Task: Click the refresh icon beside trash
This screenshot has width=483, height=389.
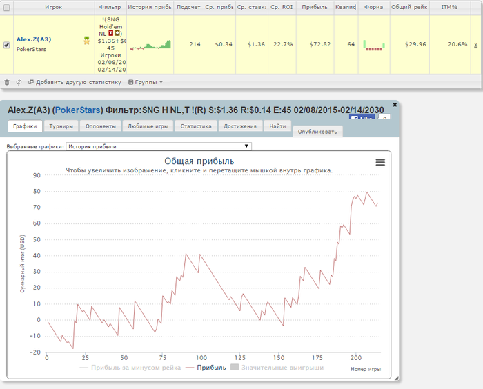Action: [x=19, y=82]
